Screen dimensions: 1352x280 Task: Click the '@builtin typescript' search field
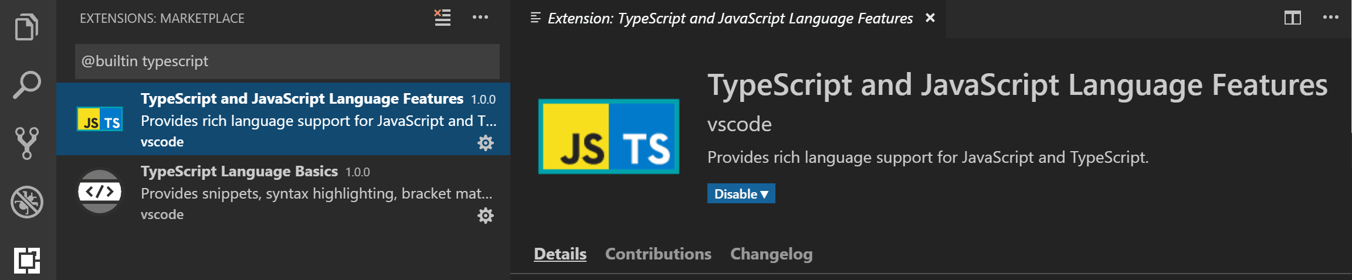coord(287,61)
